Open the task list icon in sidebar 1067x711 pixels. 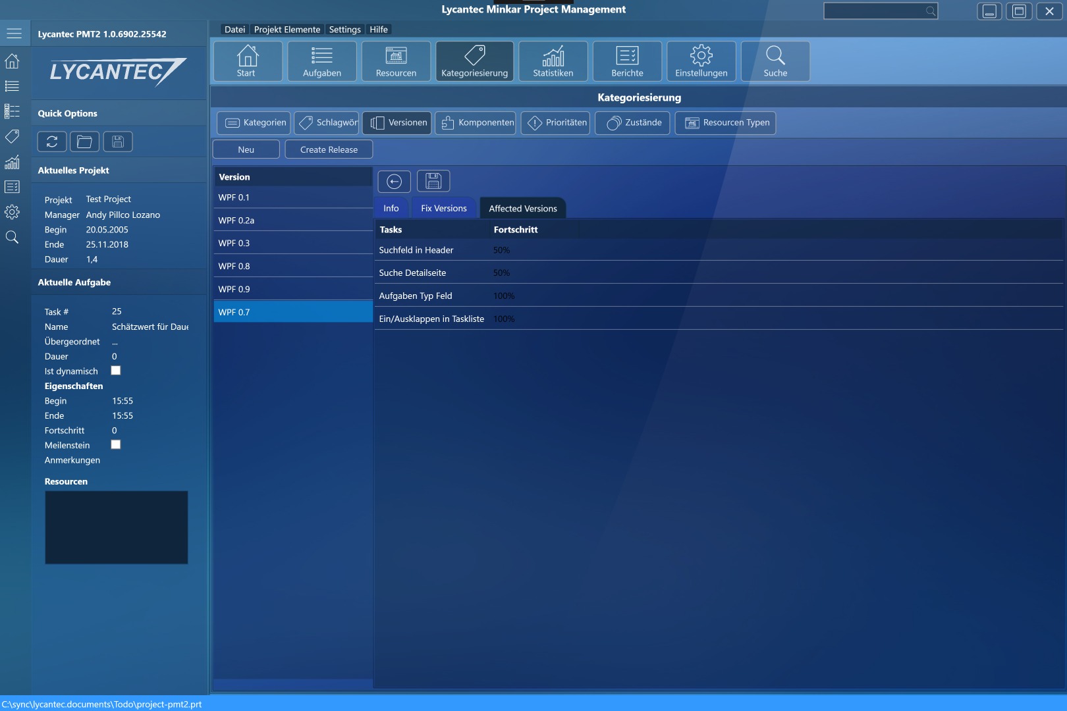(x=12, y=86)
